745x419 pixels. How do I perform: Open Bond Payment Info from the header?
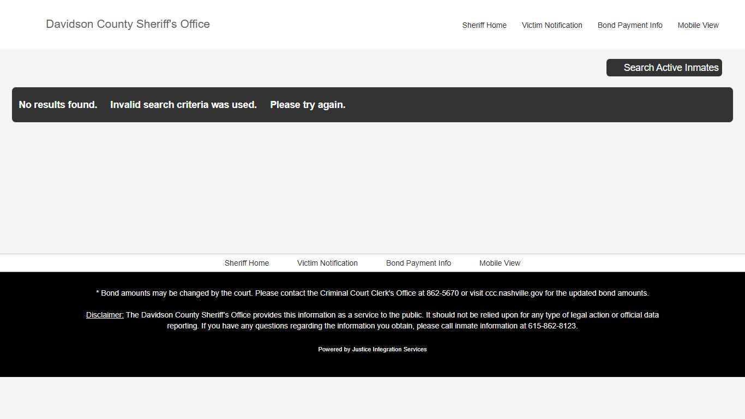click(630, 25)
